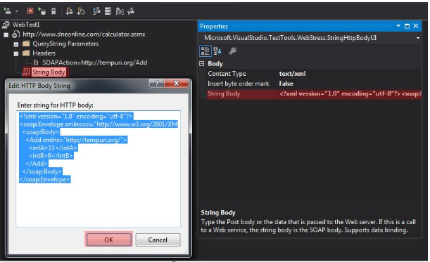Select the Insert byte order mark property
430x262 pixels.
point(239,84)
